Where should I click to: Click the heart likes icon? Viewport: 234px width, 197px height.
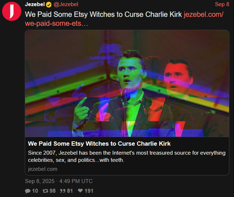(80, 191)
